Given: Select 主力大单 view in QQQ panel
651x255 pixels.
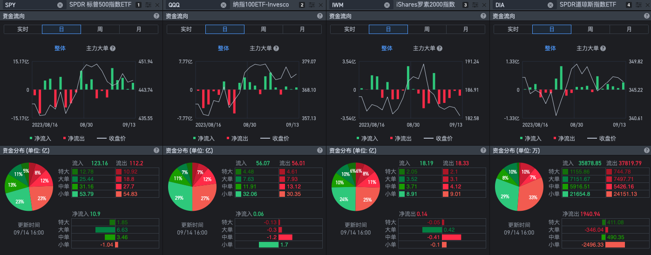Looking at the screenshot, I should point(261,48).
